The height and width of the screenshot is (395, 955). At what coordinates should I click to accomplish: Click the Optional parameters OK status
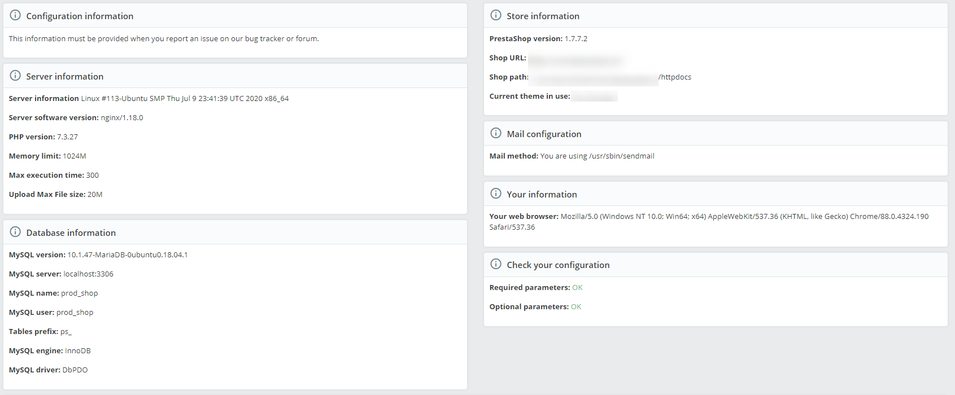click(x=576, y=307)
